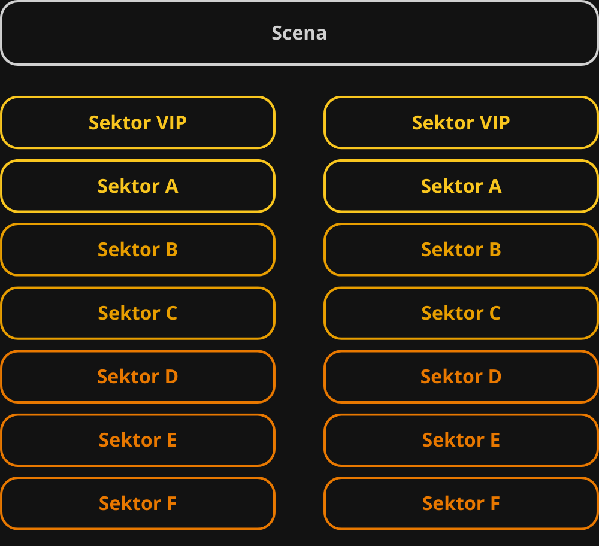Choose the right Sektor A
599x546 pixels.
[461, 186]
